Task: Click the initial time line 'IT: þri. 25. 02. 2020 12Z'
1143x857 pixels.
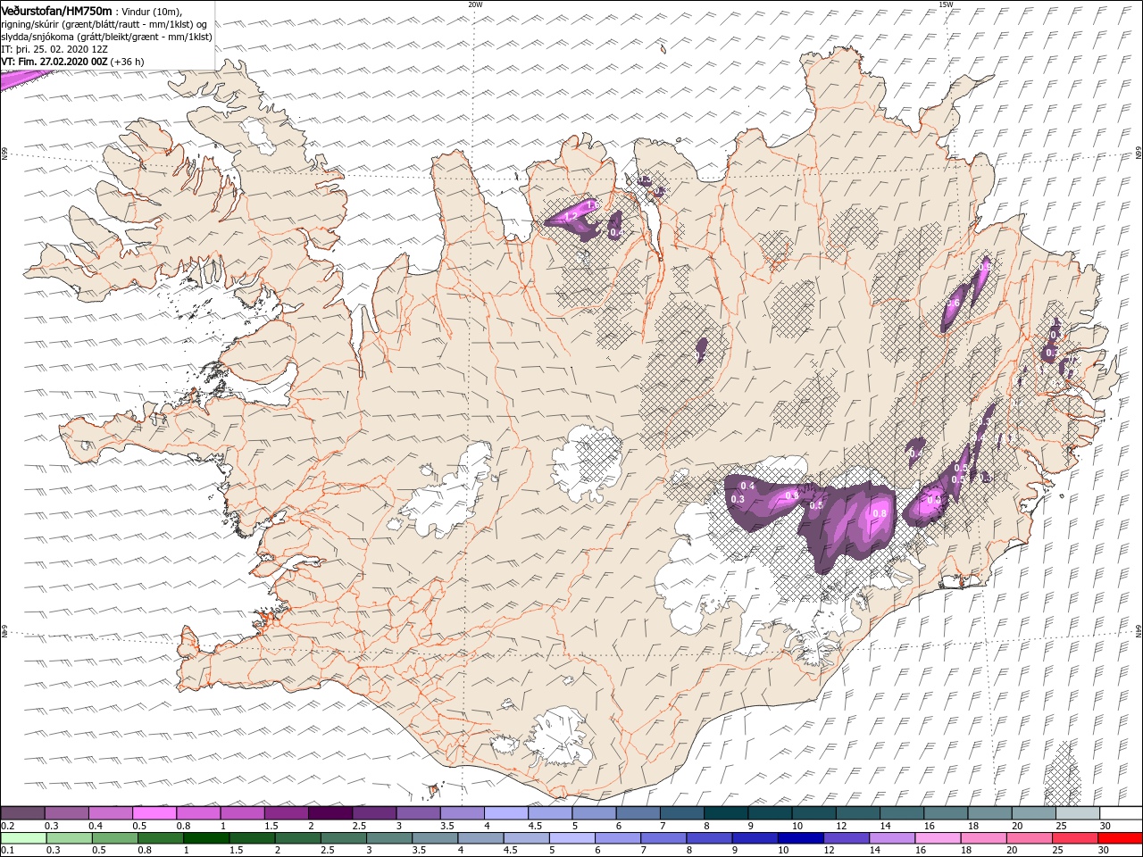Action: click(x=56, y=49)
